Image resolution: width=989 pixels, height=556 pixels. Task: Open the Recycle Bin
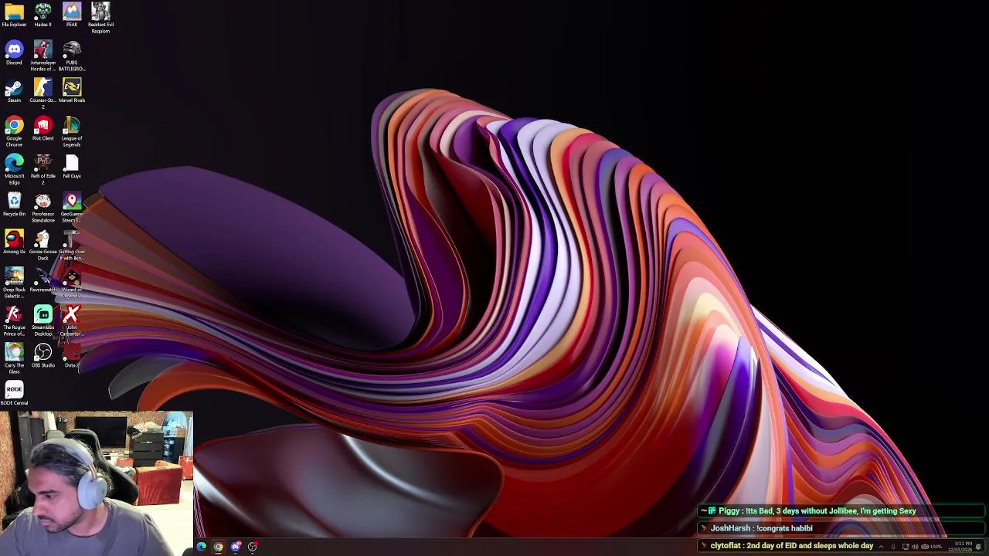pyautogui.click(x=14, y=204)
